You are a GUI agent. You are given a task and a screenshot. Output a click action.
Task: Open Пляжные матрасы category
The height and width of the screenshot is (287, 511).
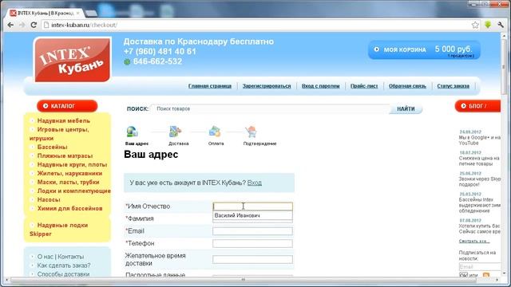click(65, 156)
